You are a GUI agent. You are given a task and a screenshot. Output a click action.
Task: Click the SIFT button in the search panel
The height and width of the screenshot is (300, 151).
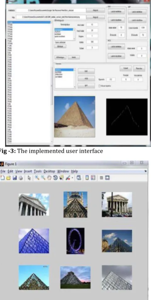[86, 85]
